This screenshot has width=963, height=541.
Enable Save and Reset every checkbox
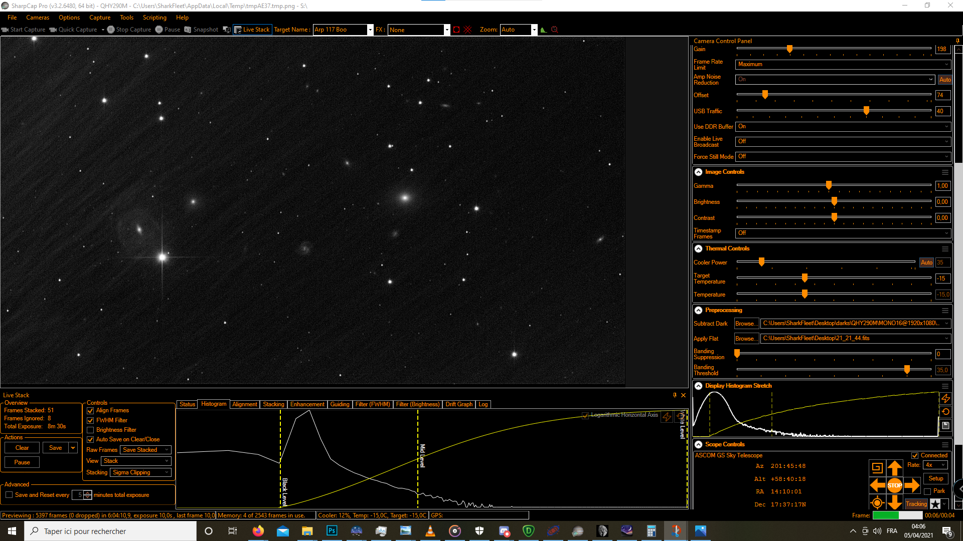(9, 495)
